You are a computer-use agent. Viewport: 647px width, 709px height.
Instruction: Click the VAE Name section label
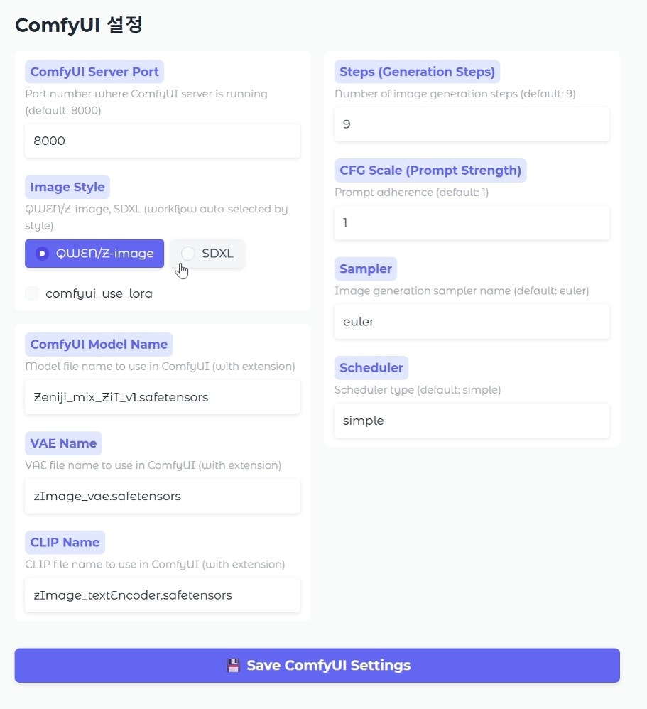[63, 443]
